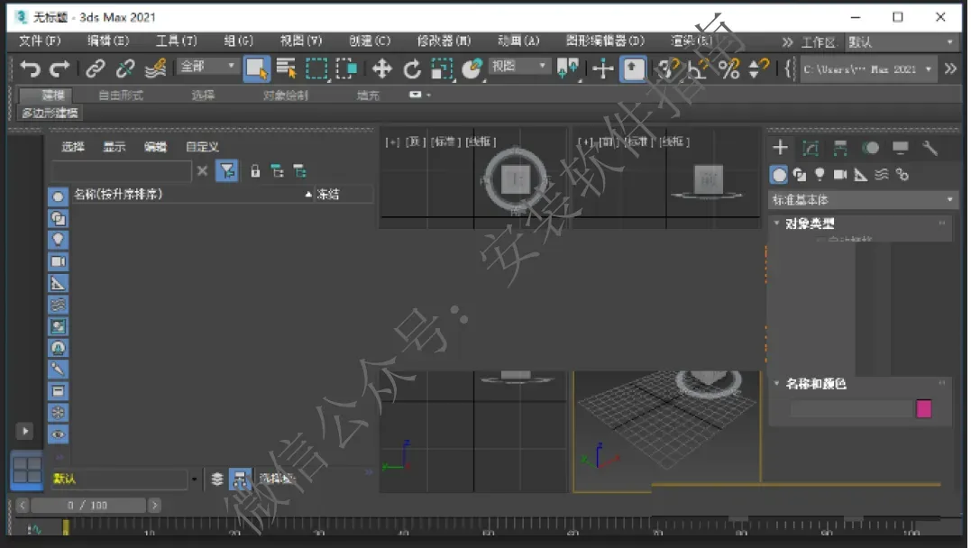Switch to the 自由形式 ribbon tab
The image size is (971, 548).
pyautogui.click(x=121, y=96)
